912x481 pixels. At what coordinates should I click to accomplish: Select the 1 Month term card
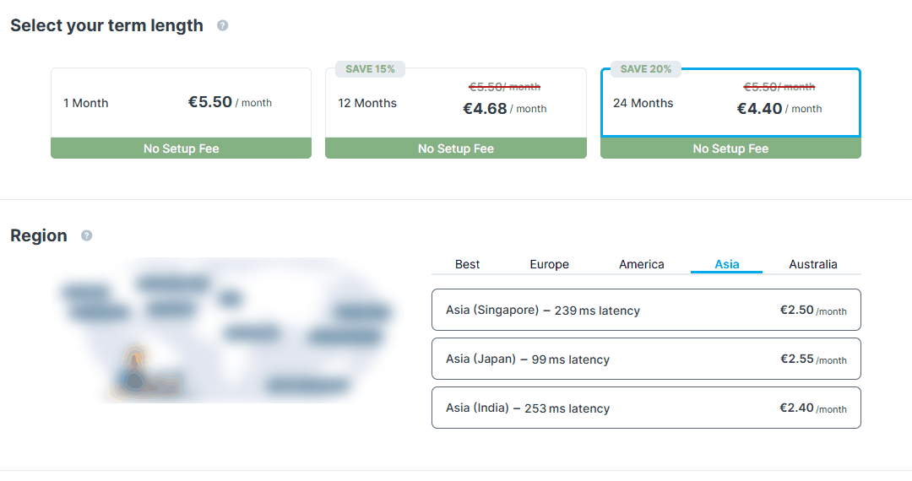pyautogui.click(x=181, y=113)
